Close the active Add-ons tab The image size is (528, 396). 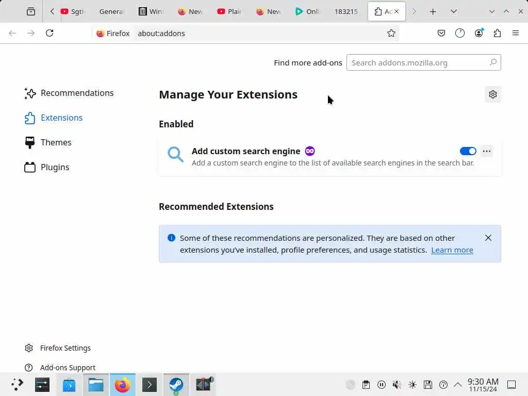click(397, 11)
